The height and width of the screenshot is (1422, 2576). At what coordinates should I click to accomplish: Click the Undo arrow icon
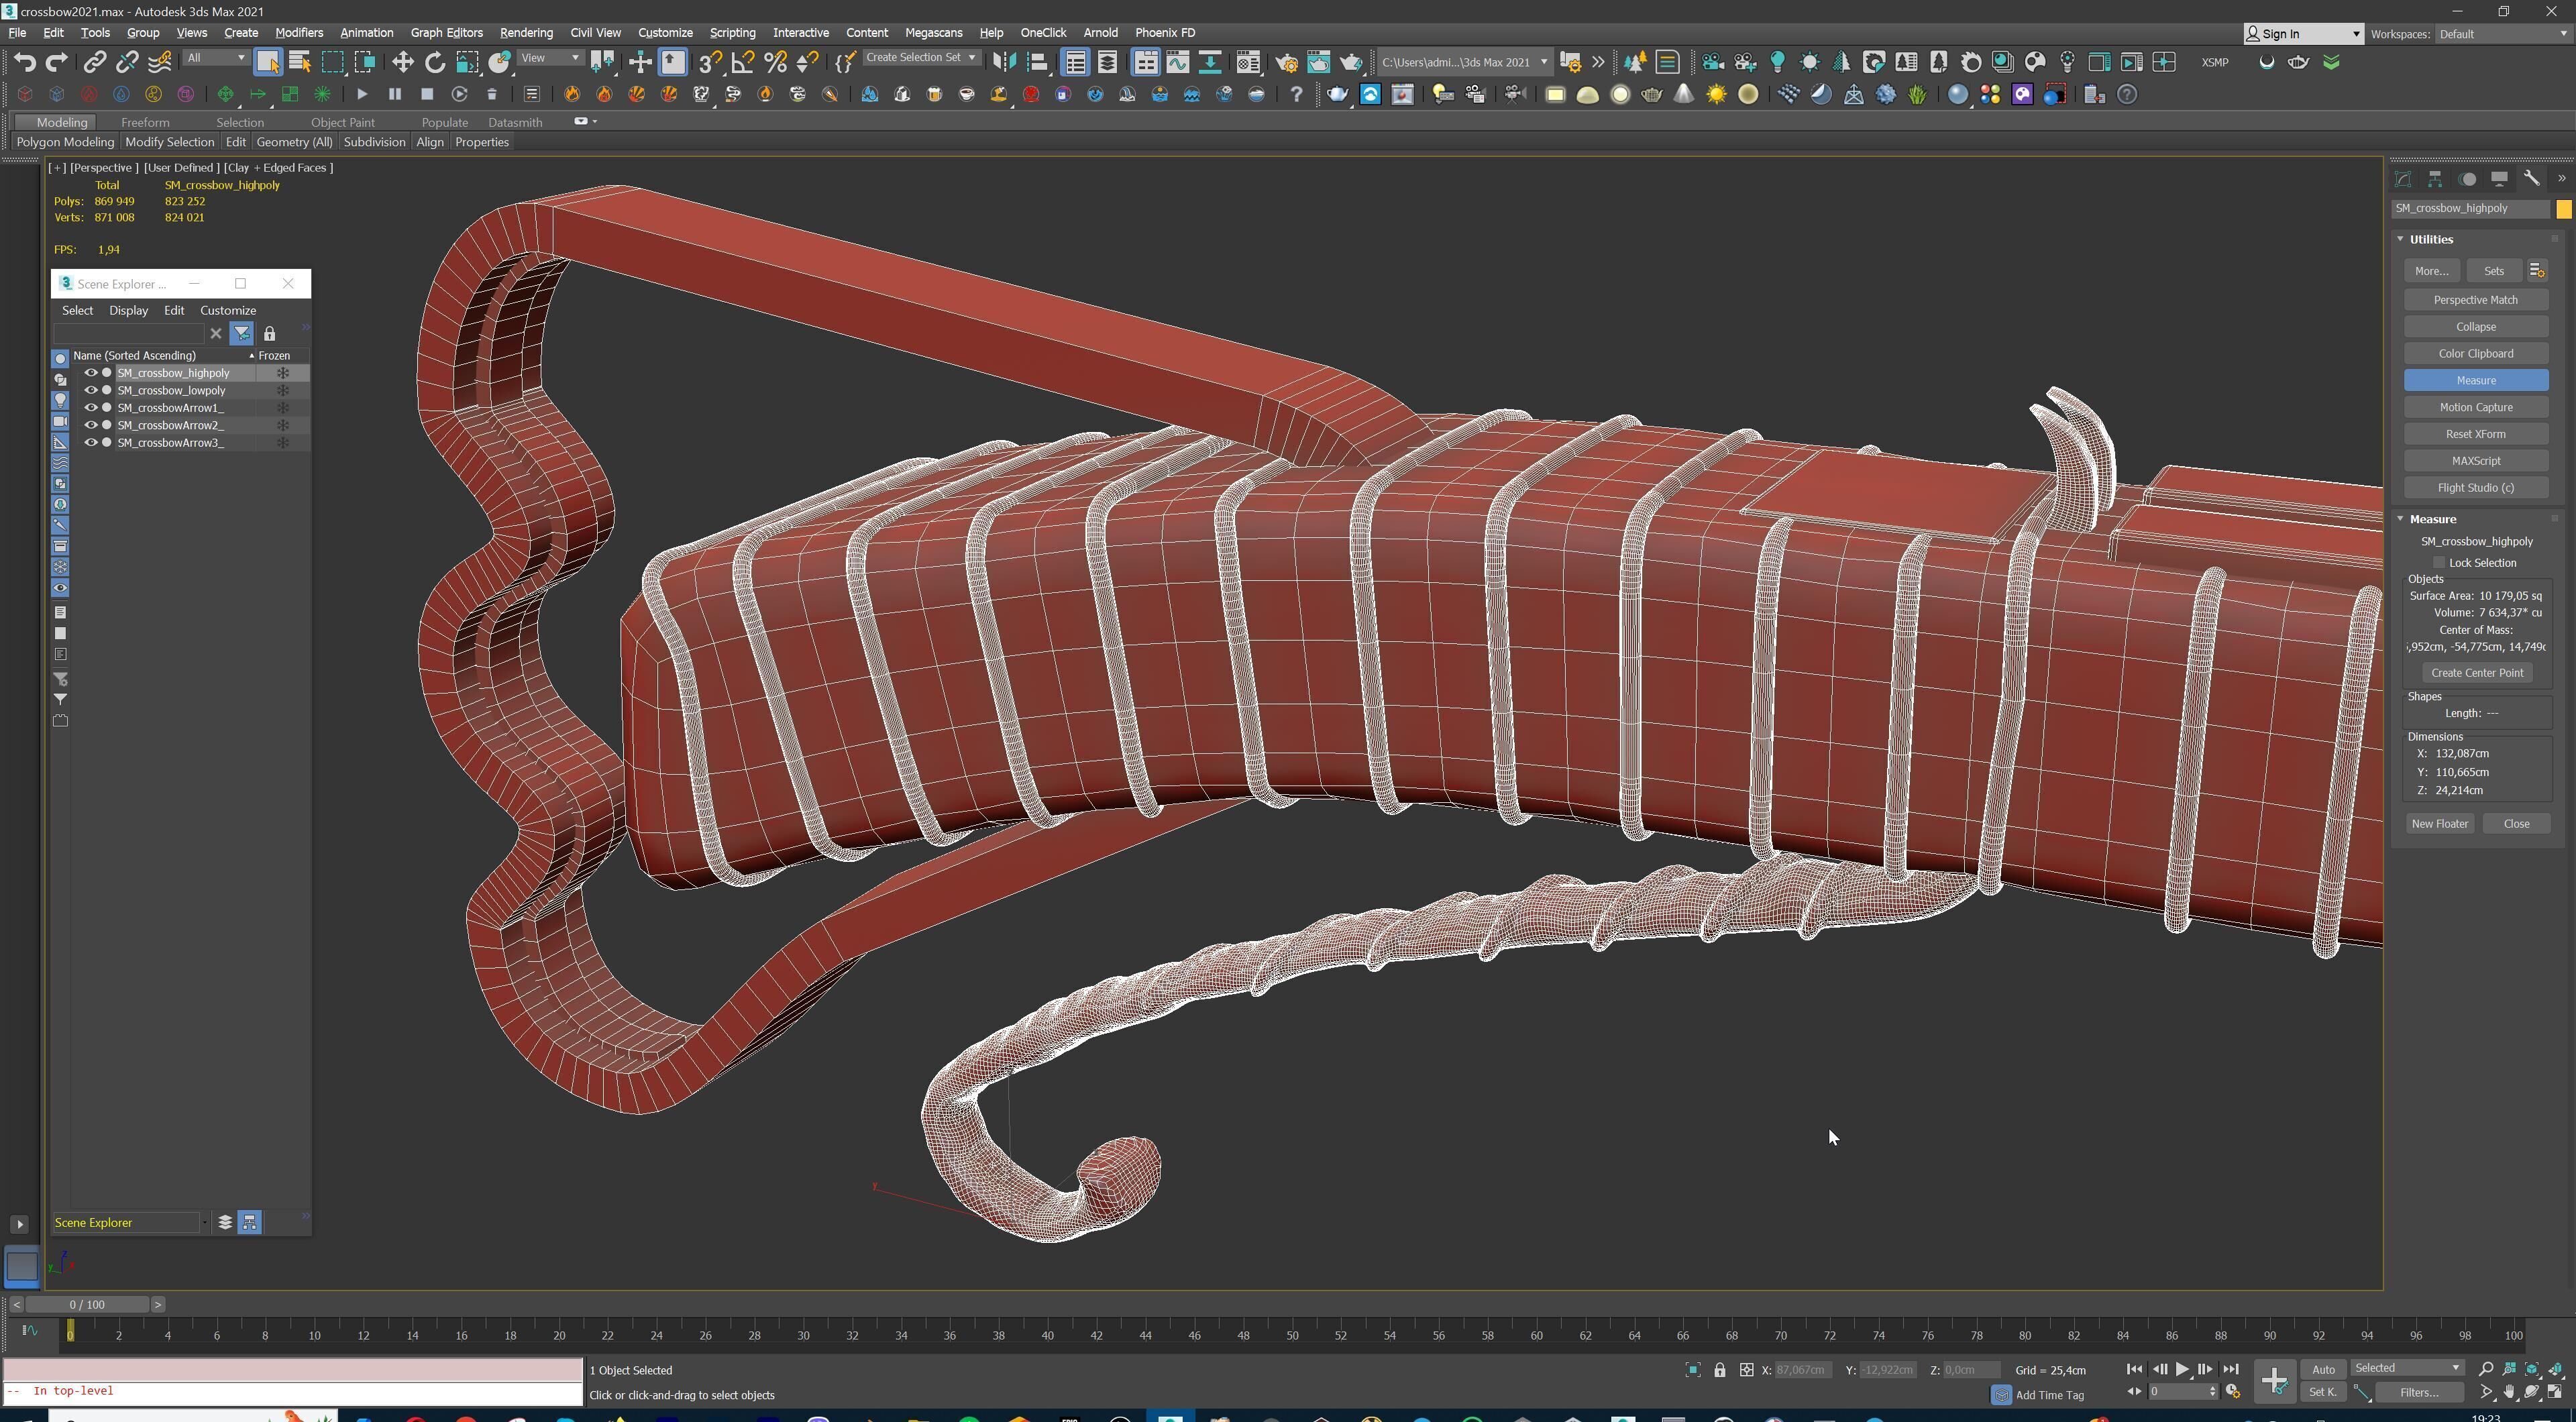pos(25,62)
